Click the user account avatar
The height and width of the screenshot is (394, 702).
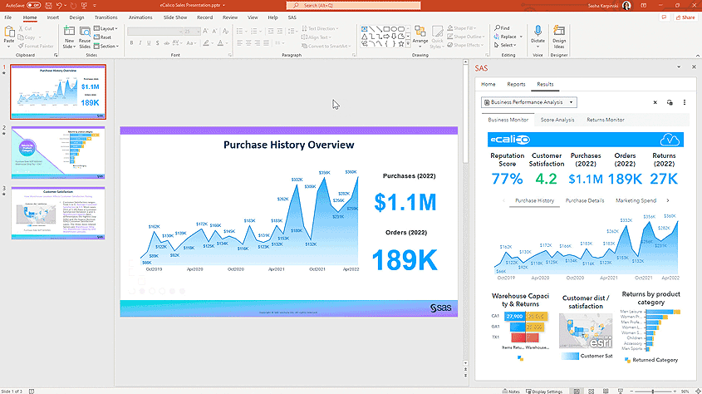[626, 5]
